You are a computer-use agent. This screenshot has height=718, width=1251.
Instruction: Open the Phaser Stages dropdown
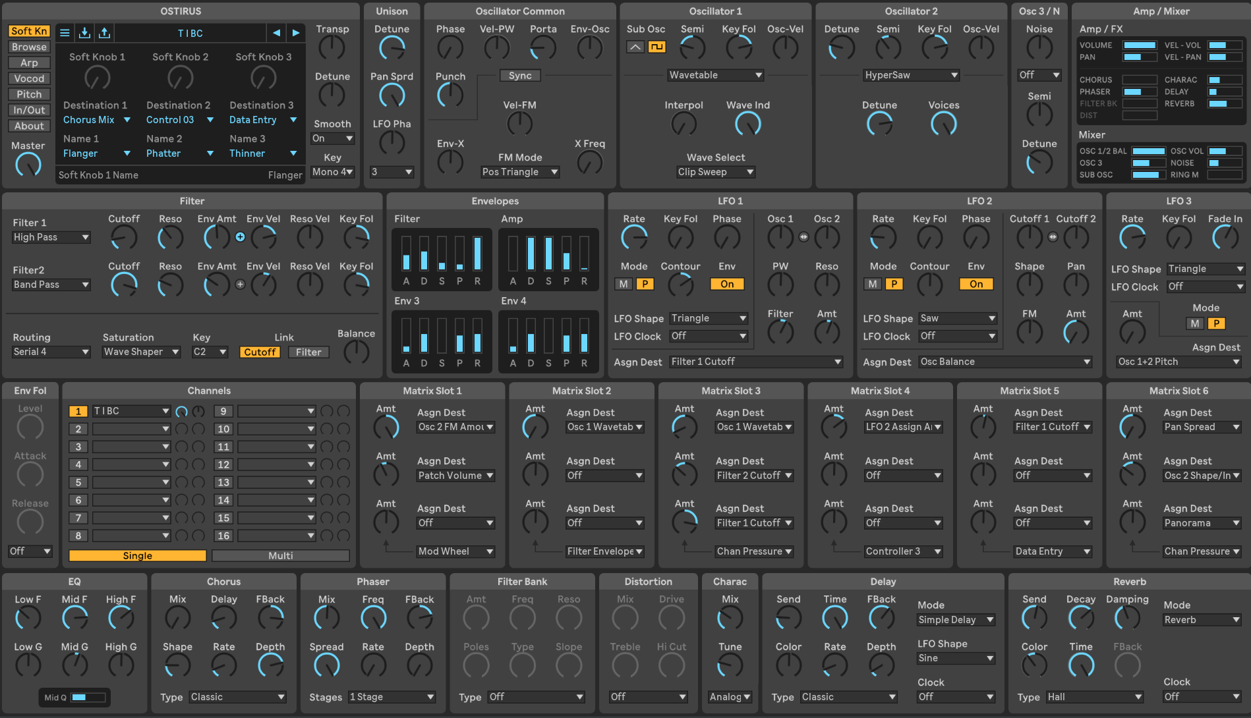[392, 697]
